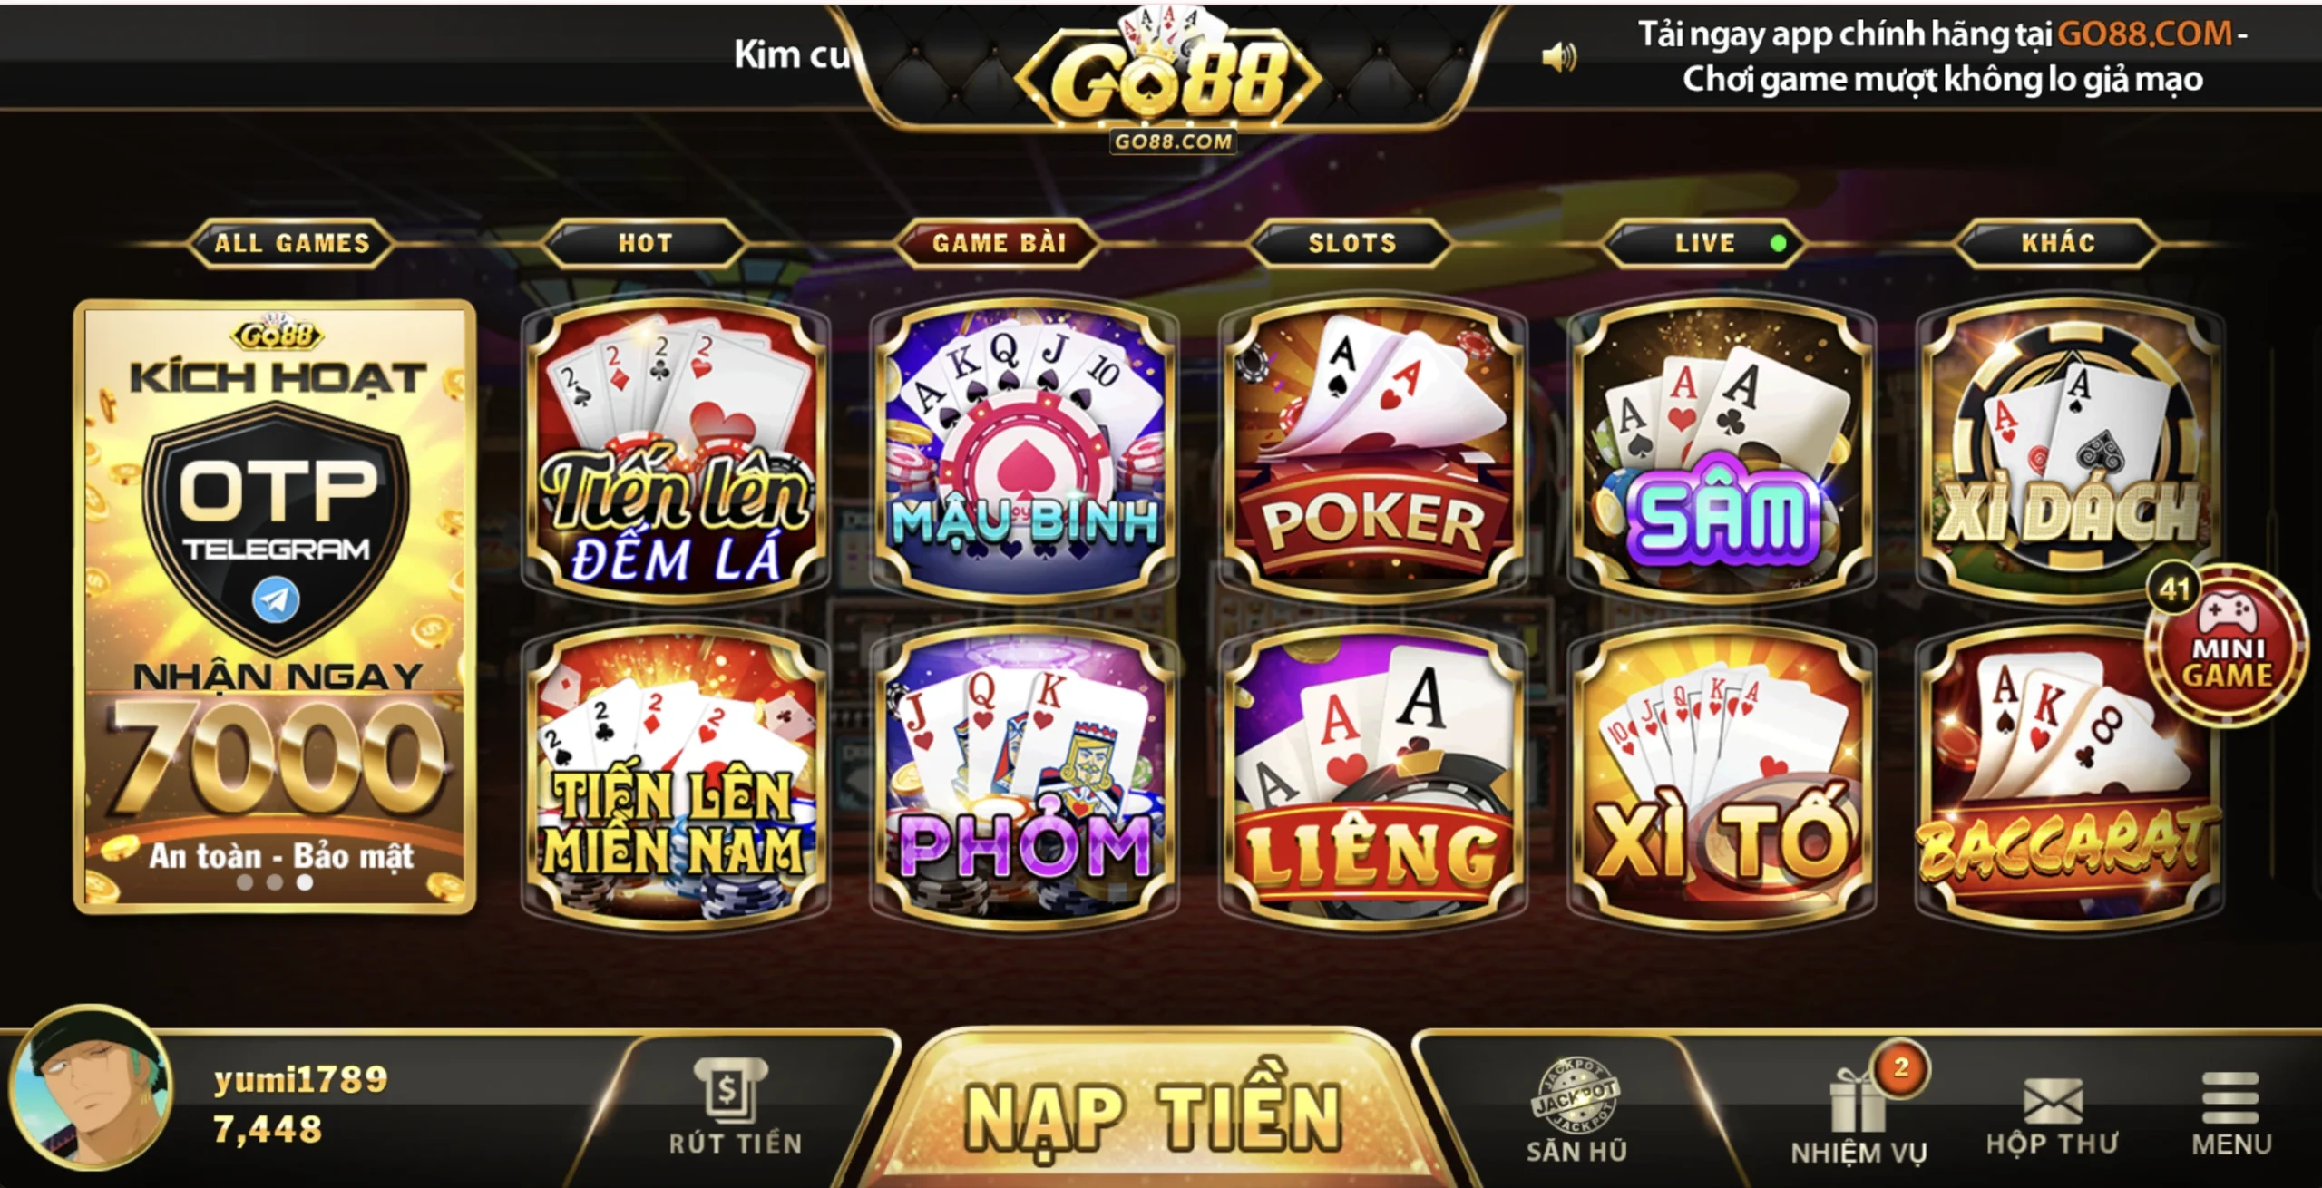Click the OTP Telegram promotion banner

275,606
